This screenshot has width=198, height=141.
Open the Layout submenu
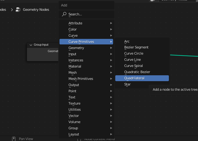click(86, 134)
